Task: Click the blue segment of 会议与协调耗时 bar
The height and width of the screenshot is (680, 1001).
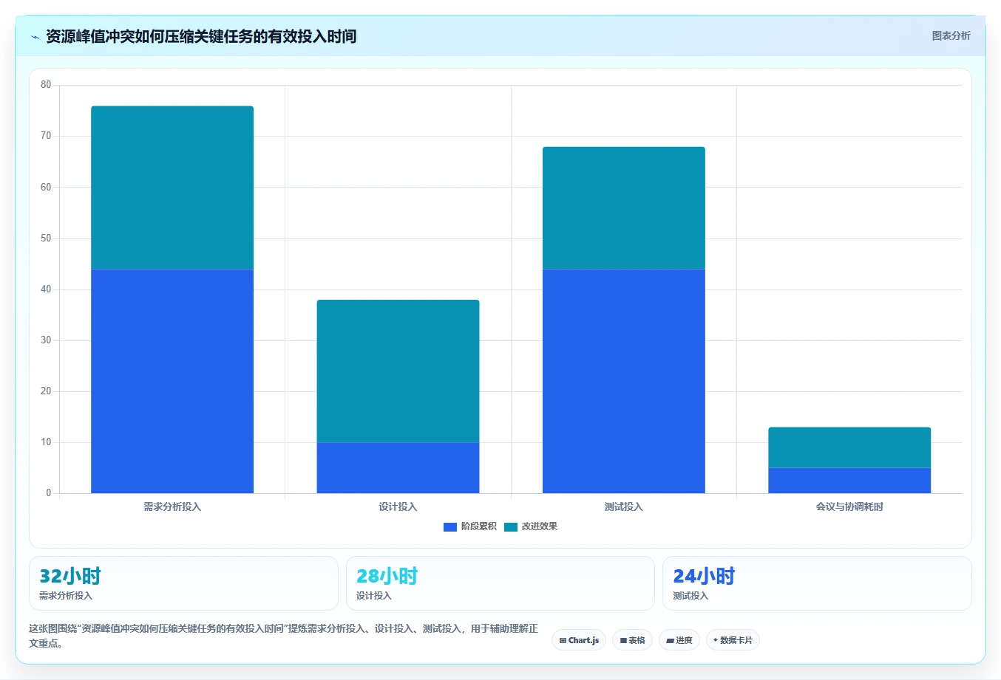Action: coord(849,480)
